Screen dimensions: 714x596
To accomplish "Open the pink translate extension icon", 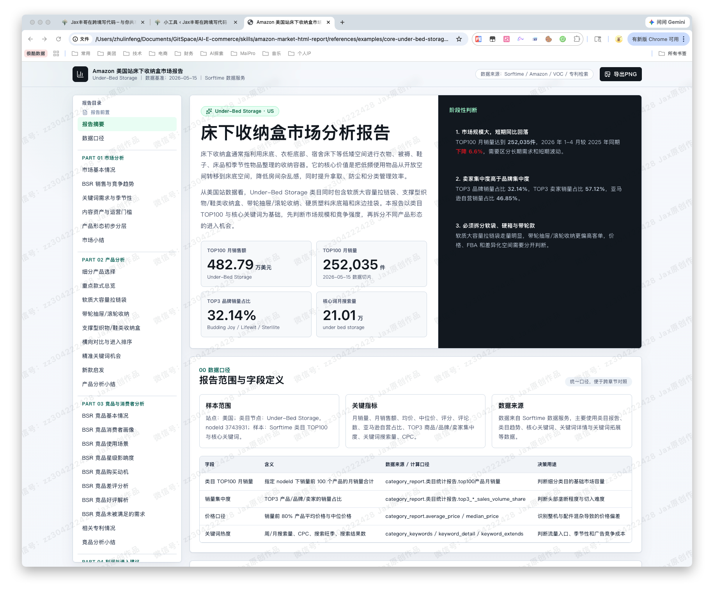I will [x=507, y=39].
